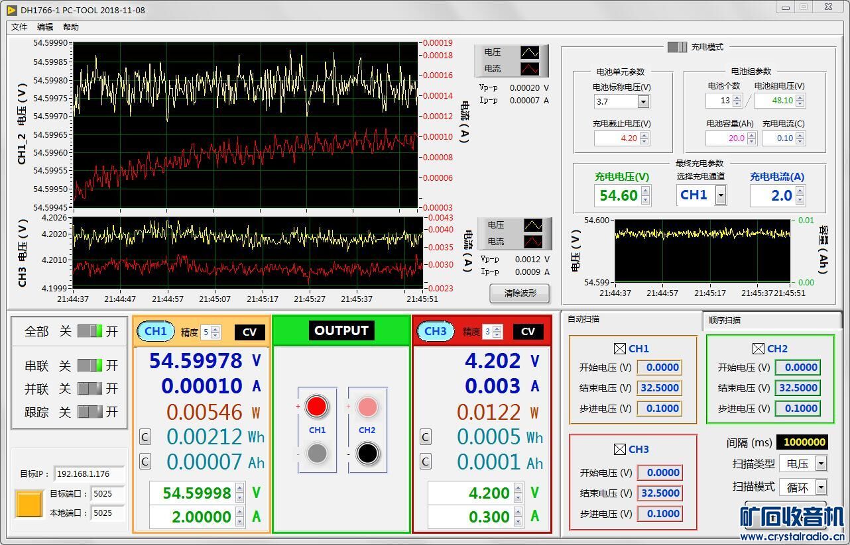Toggle the all channels (全部) switch
850x545 pixels.
tap(90, 331)
